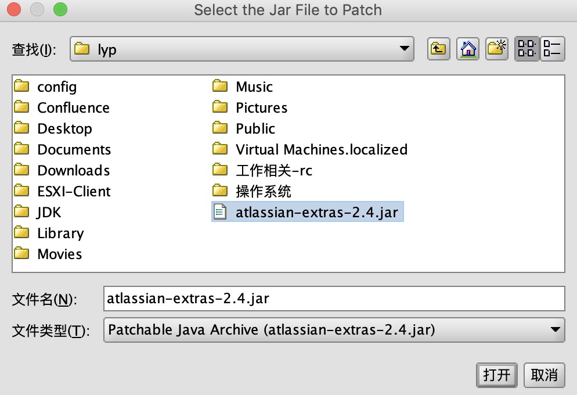Image resolution: width=577 pixels, height=395 pixels.
Task: Click the ESXI-Client folder icon
Action: coord(21,191)
